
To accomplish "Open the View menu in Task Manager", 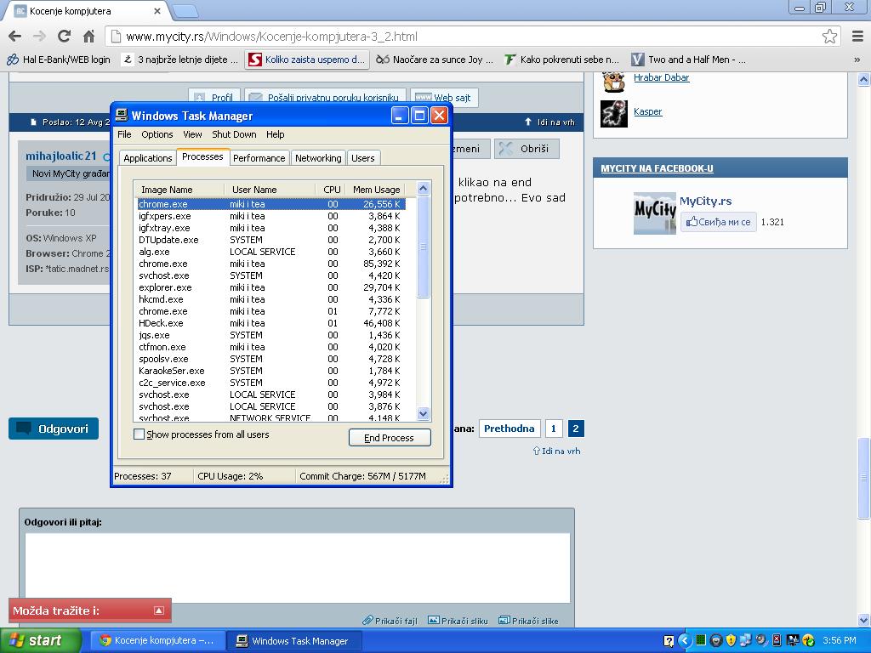I will (x=193, y=134).
